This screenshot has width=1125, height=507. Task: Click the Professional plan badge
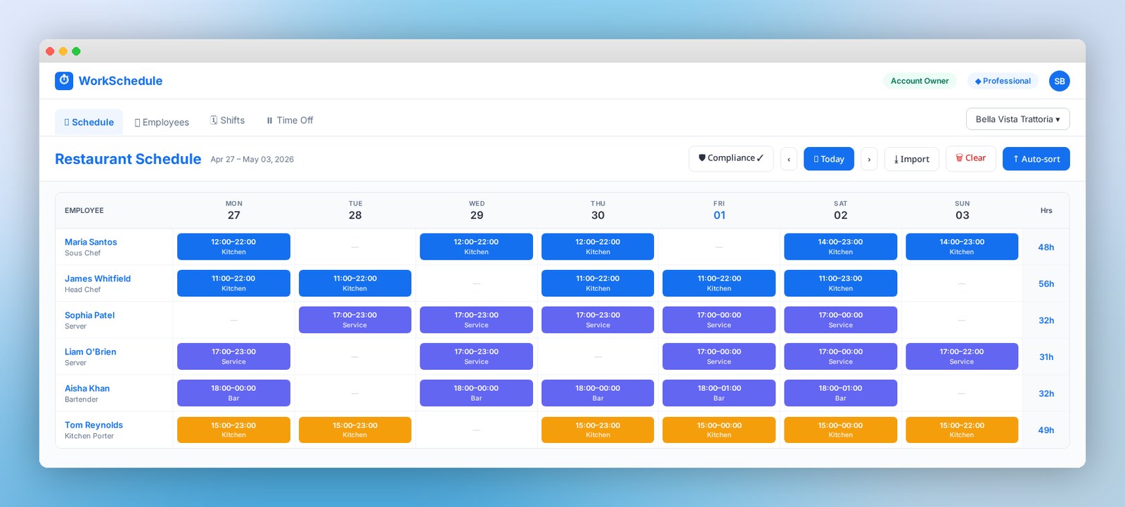click(1003, 81)
